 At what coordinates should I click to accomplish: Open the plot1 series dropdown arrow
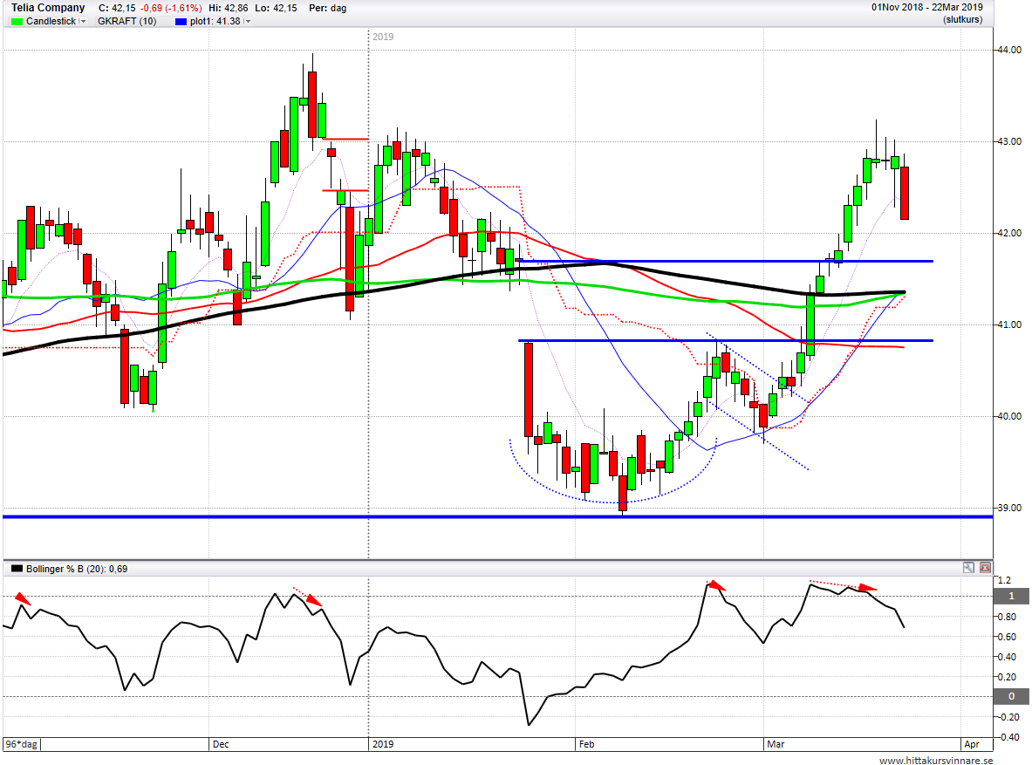coord(247,21)
